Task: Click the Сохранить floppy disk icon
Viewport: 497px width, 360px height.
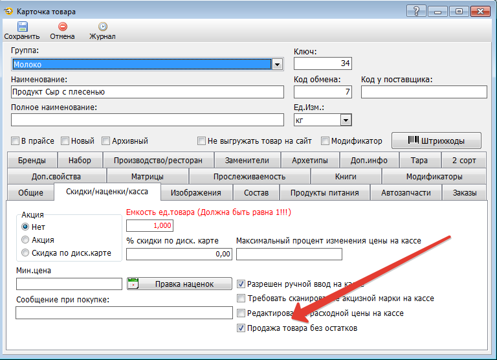Action: tap(22, 27)
